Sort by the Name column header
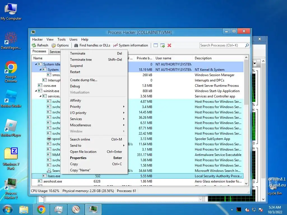Viewport: 287px width, 215px height. tap(46, 58)
